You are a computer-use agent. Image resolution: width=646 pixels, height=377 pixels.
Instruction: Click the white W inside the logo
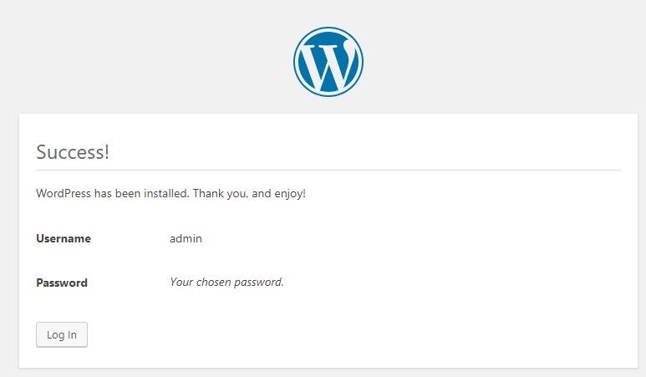pos(328,66)
